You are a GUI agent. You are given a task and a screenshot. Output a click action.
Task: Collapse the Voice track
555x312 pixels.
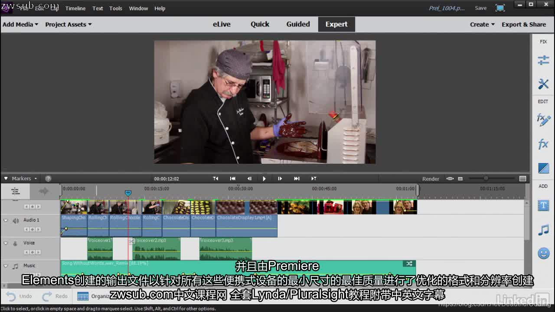click(6, 243)
